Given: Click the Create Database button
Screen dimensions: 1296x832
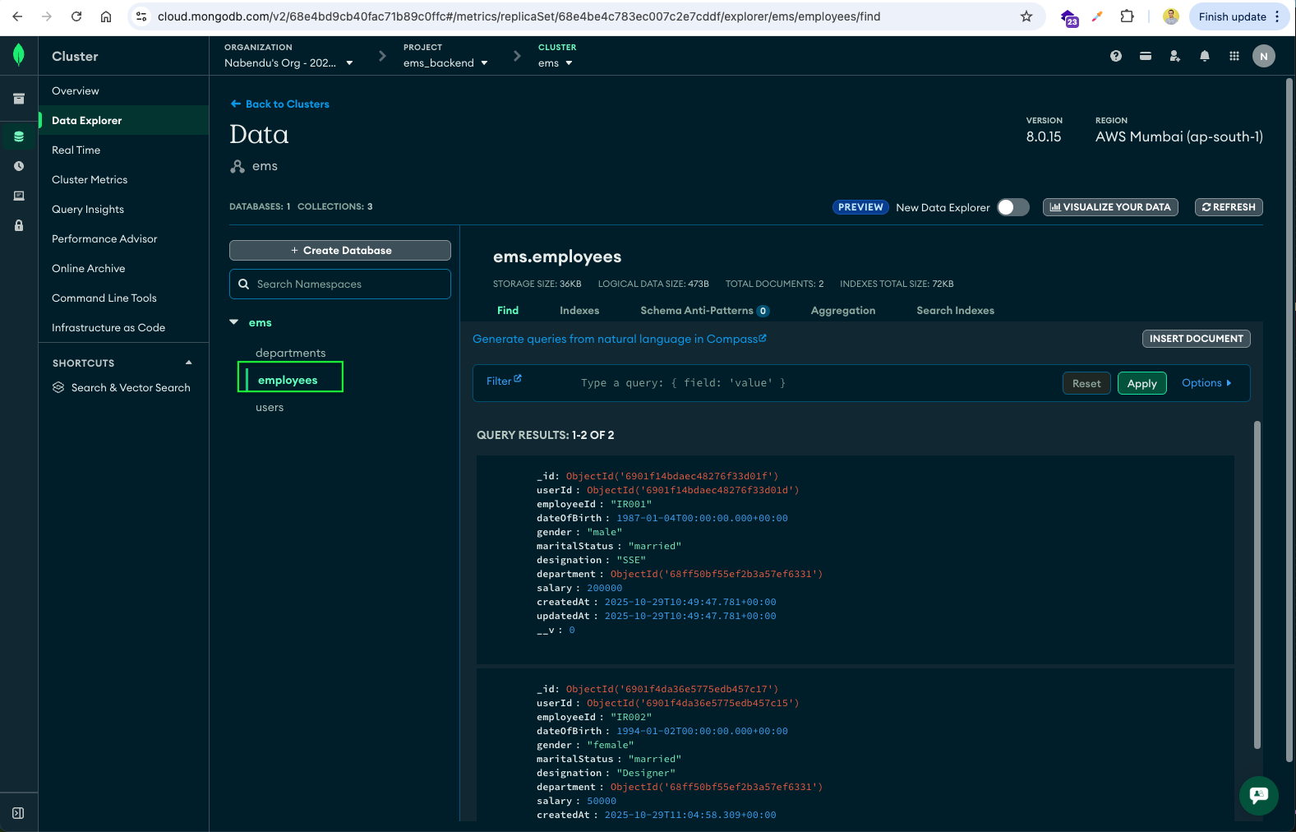Looking at the screenshot, I should (x=340, y=250).
